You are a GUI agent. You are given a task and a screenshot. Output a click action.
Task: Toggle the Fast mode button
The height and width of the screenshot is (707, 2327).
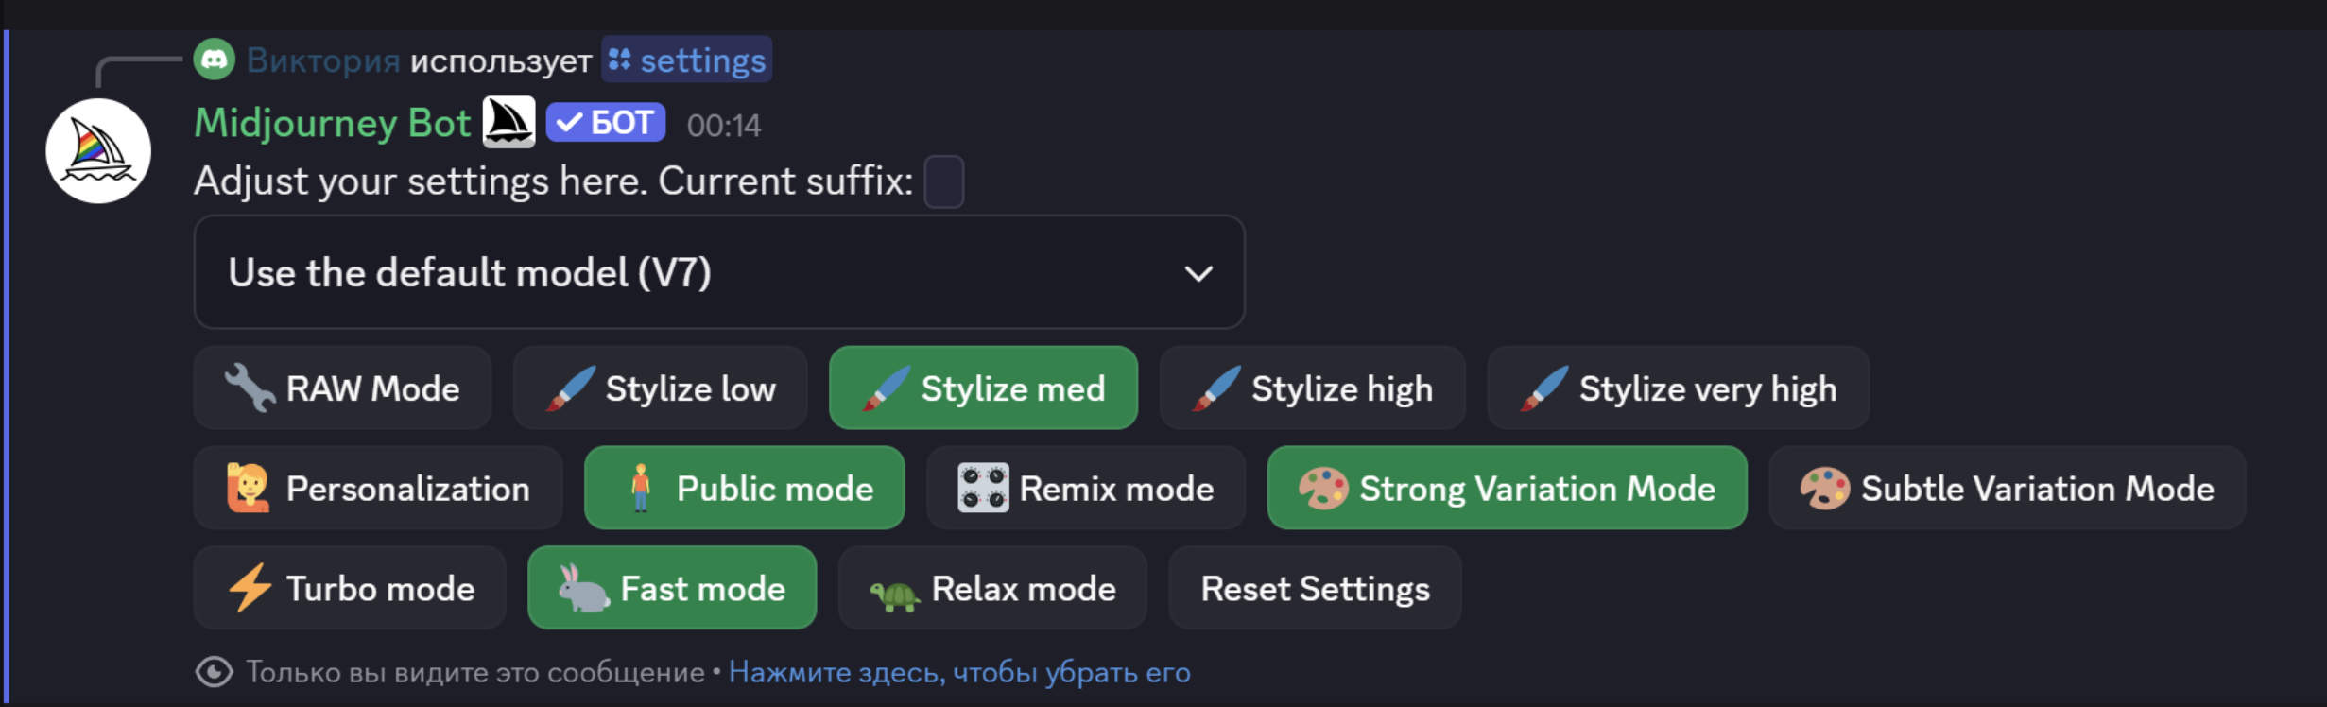(672, 588)
